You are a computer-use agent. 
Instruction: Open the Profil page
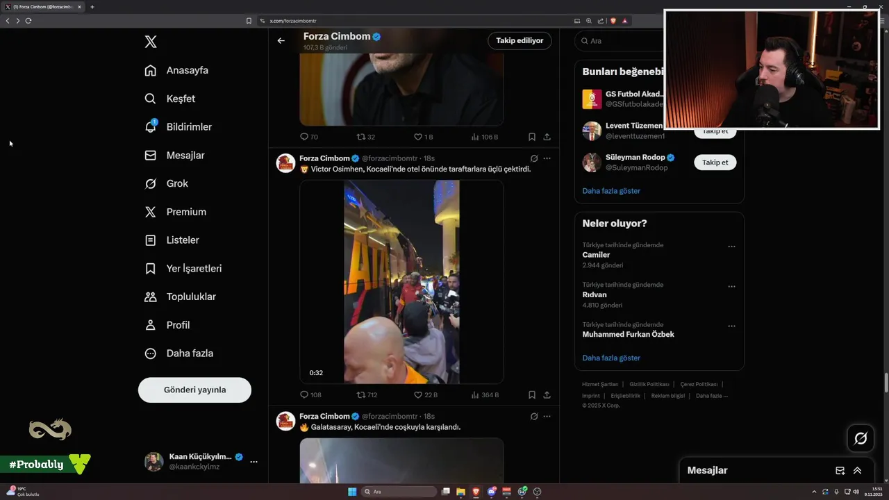[x=167, y=325]
